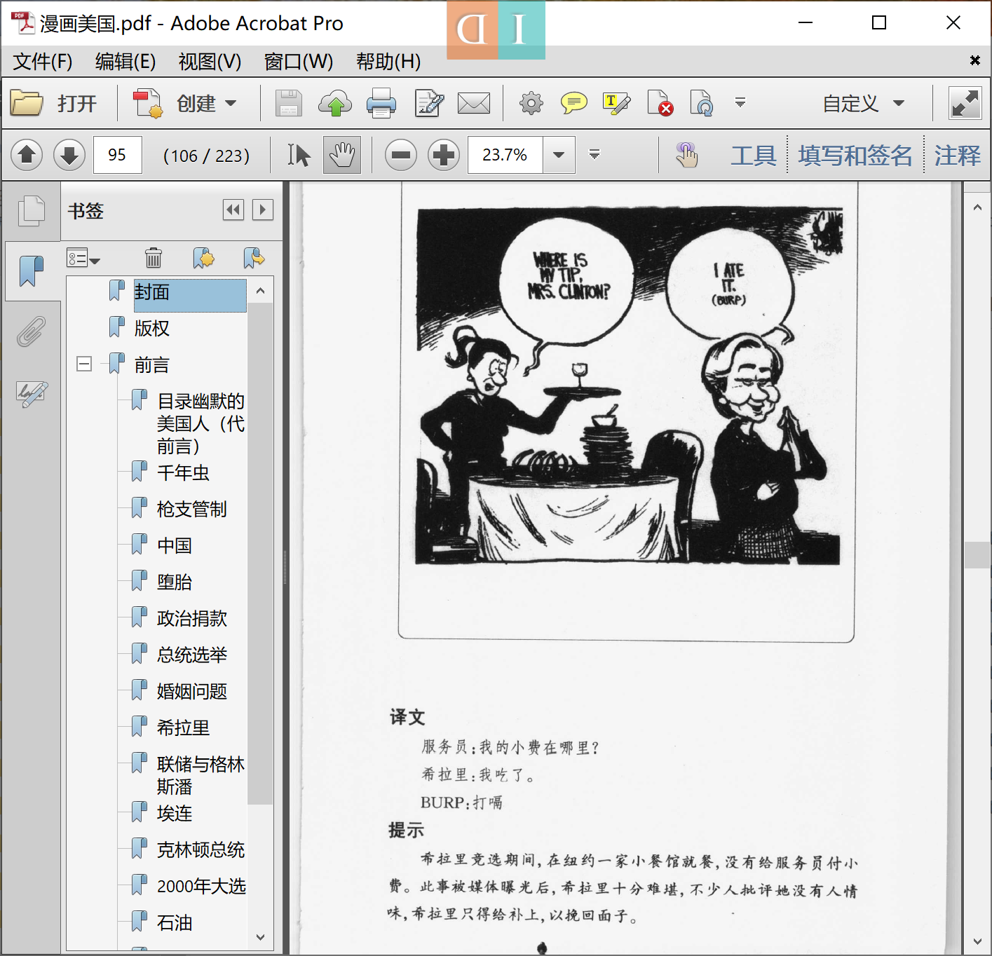Jump to the 枪支管制 bookmark

(192, 509)
